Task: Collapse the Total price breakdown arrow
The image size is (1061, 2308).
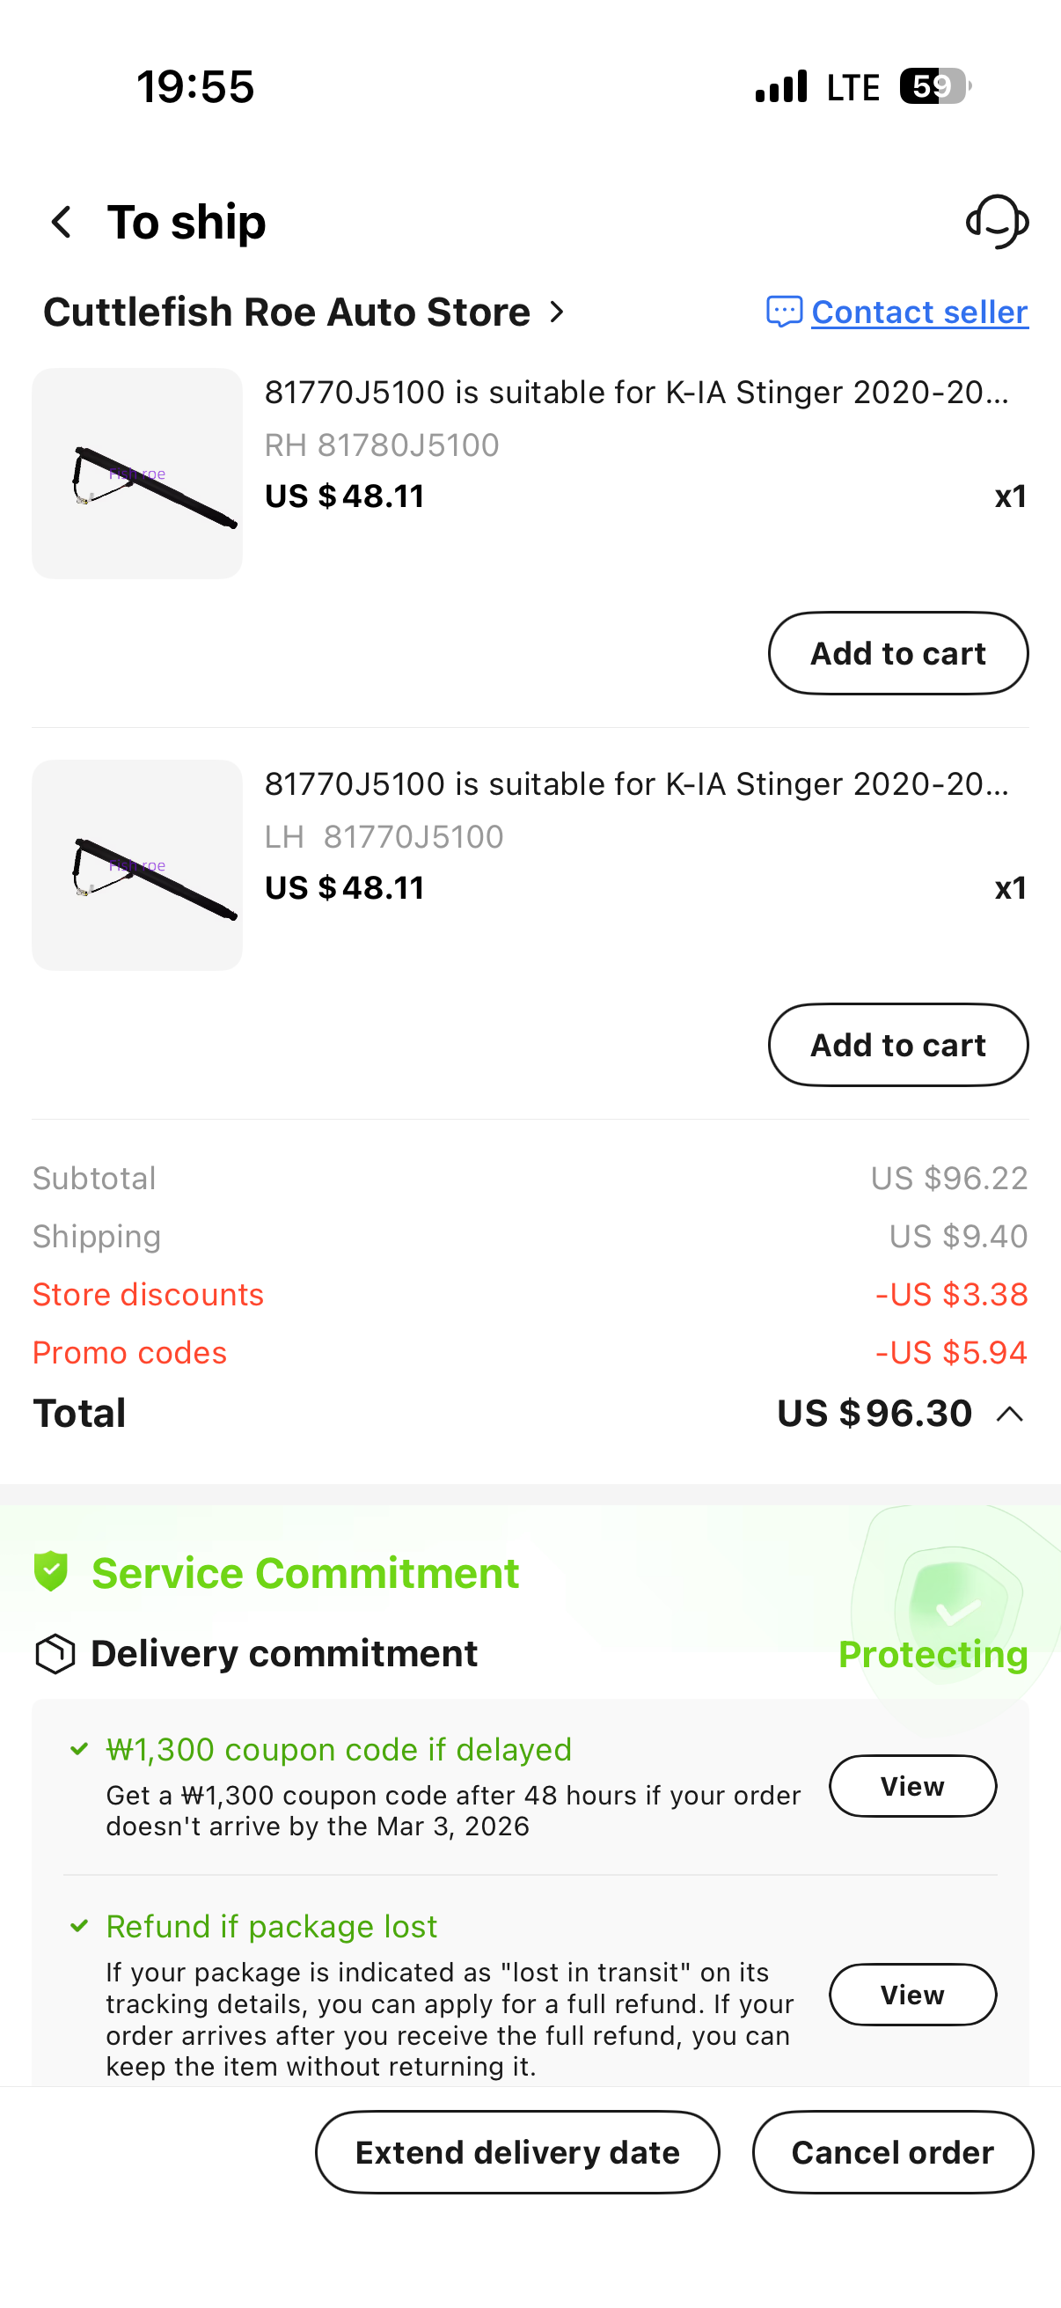Action: tap(1010, 1414)
